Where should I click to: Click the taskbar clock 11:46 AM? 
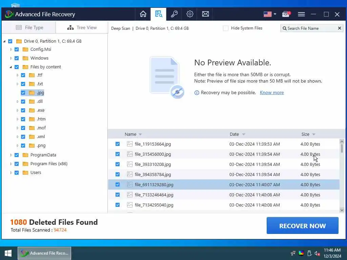[x=332, y=250]
